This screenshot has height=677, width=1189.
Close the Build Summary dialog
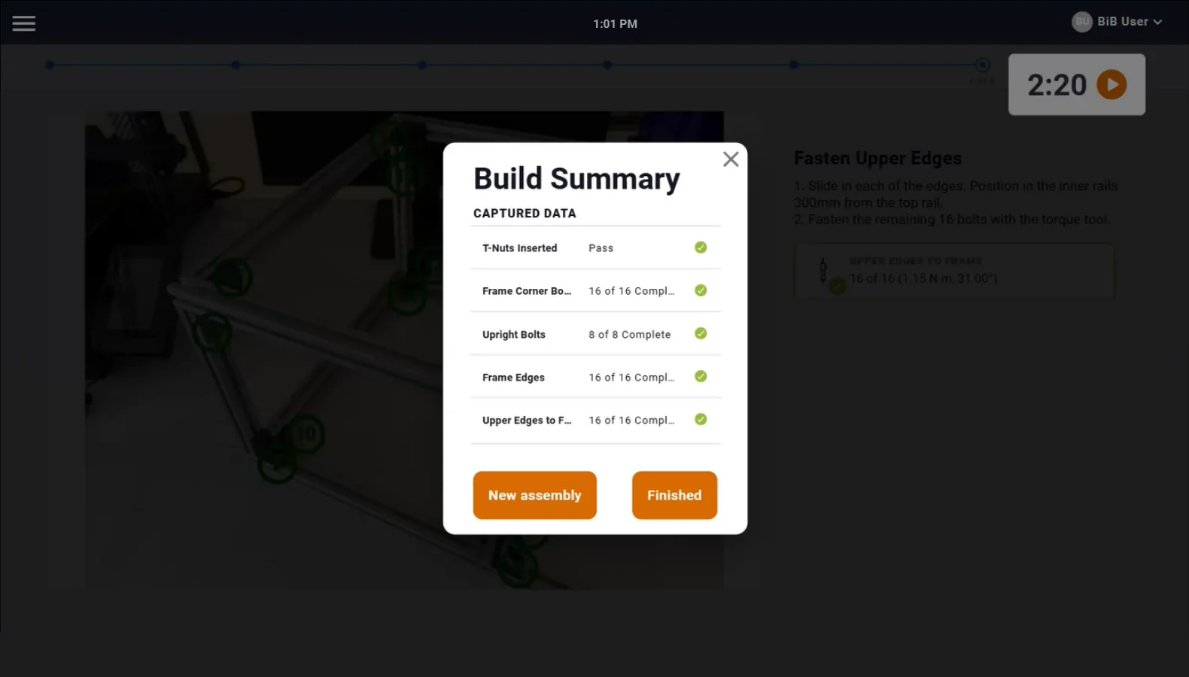731,159
